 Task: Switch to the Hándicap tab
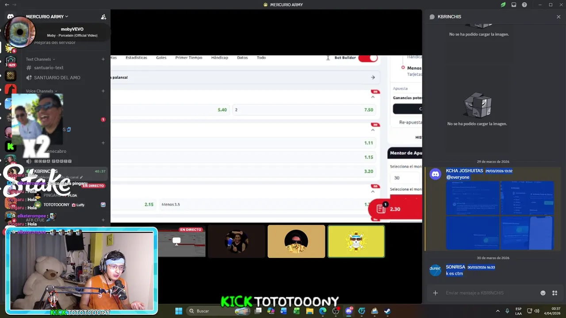219,57
